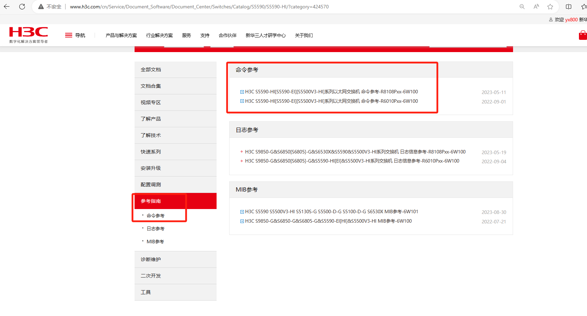
Task: Open 合作伙伴 menu
Action: coord(227,35)
